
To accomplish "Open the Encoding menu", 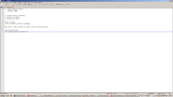I will point(15,2).
